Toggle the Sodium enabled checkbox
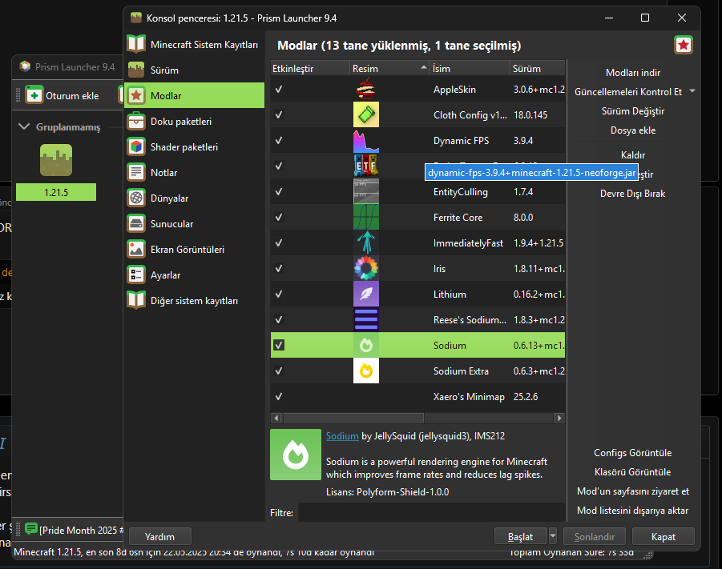The image size is (722, 569). point(279,345)
